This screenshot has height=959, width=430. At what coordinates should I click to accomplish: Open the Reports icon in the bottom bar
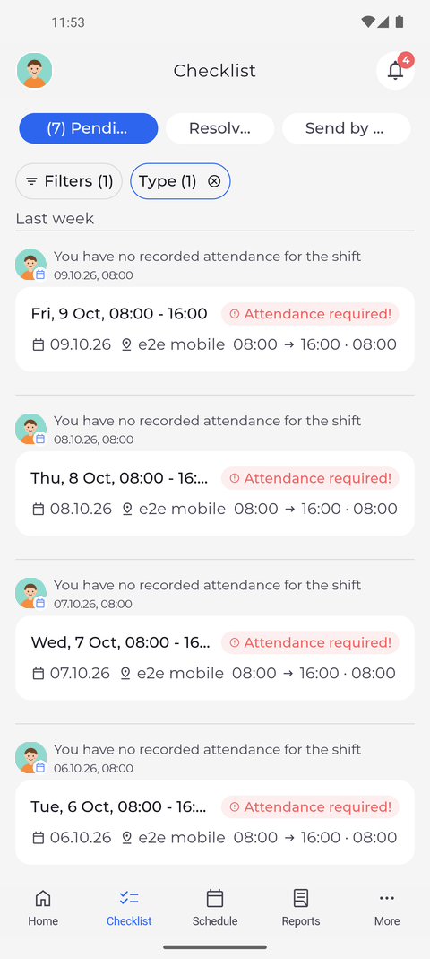(300, 898)
